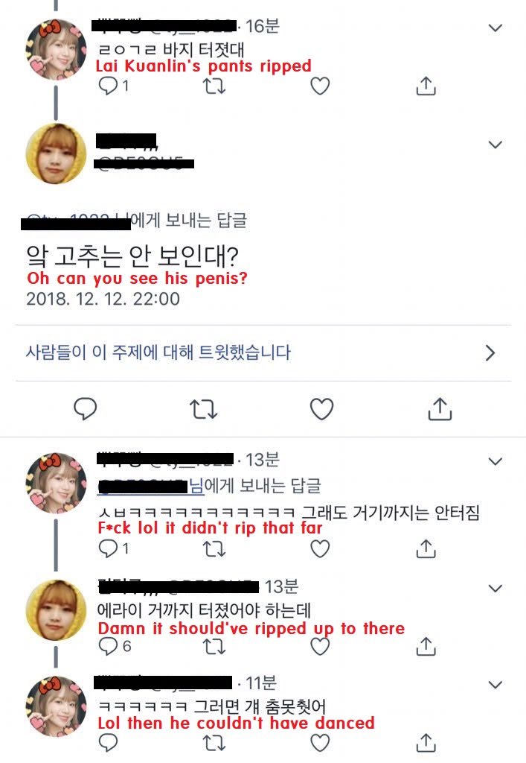Open dropdown chevron on the main tweet
The height and width of the screenshot is (763, 526).
pos(495,145)
